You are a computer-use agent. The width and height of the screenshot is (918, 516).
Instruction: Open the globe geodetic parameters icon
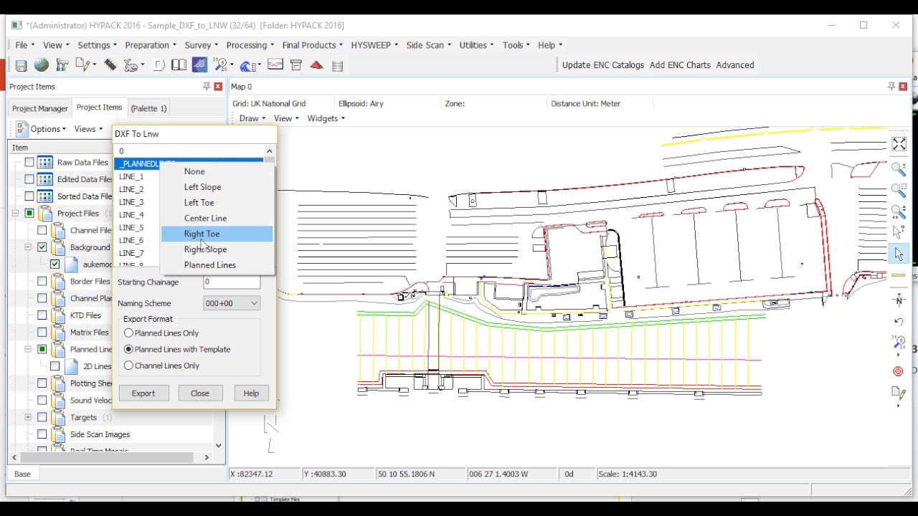tap(42, 65)
